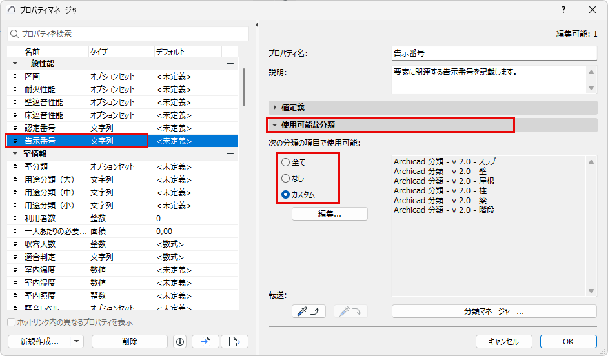Image resolution: width=608 pixels, height=356 pixels.
Task: Click the help question mark icon
Action: 563,10
